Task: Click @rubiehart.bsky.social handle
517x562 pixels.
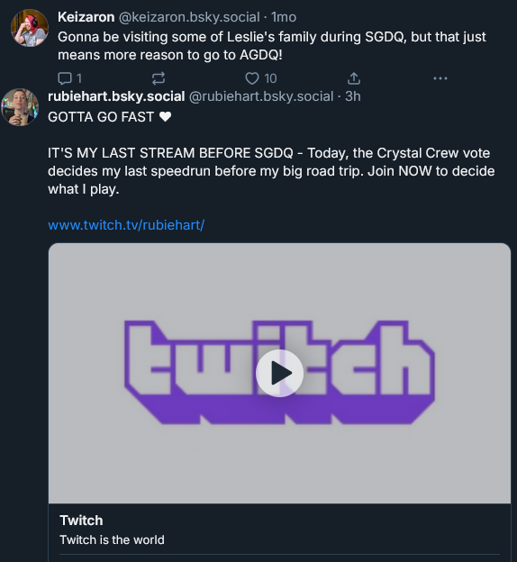Action: [x=261, y=96]
